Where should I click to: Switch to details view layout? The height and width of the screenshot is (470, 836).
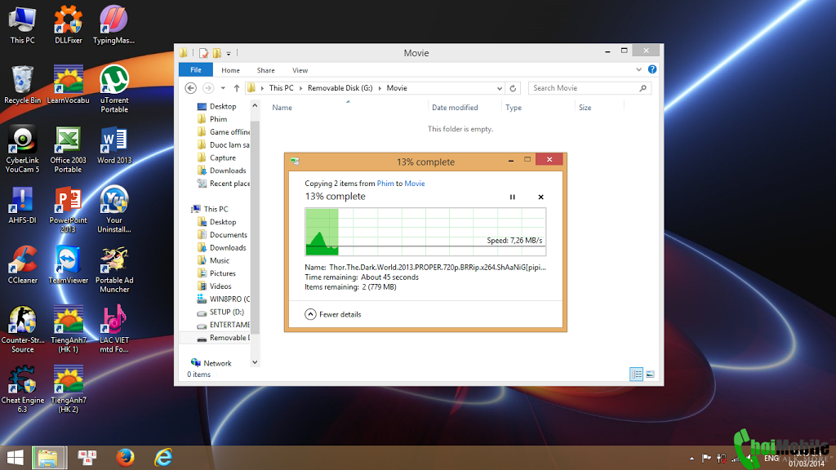click(636, 375)
